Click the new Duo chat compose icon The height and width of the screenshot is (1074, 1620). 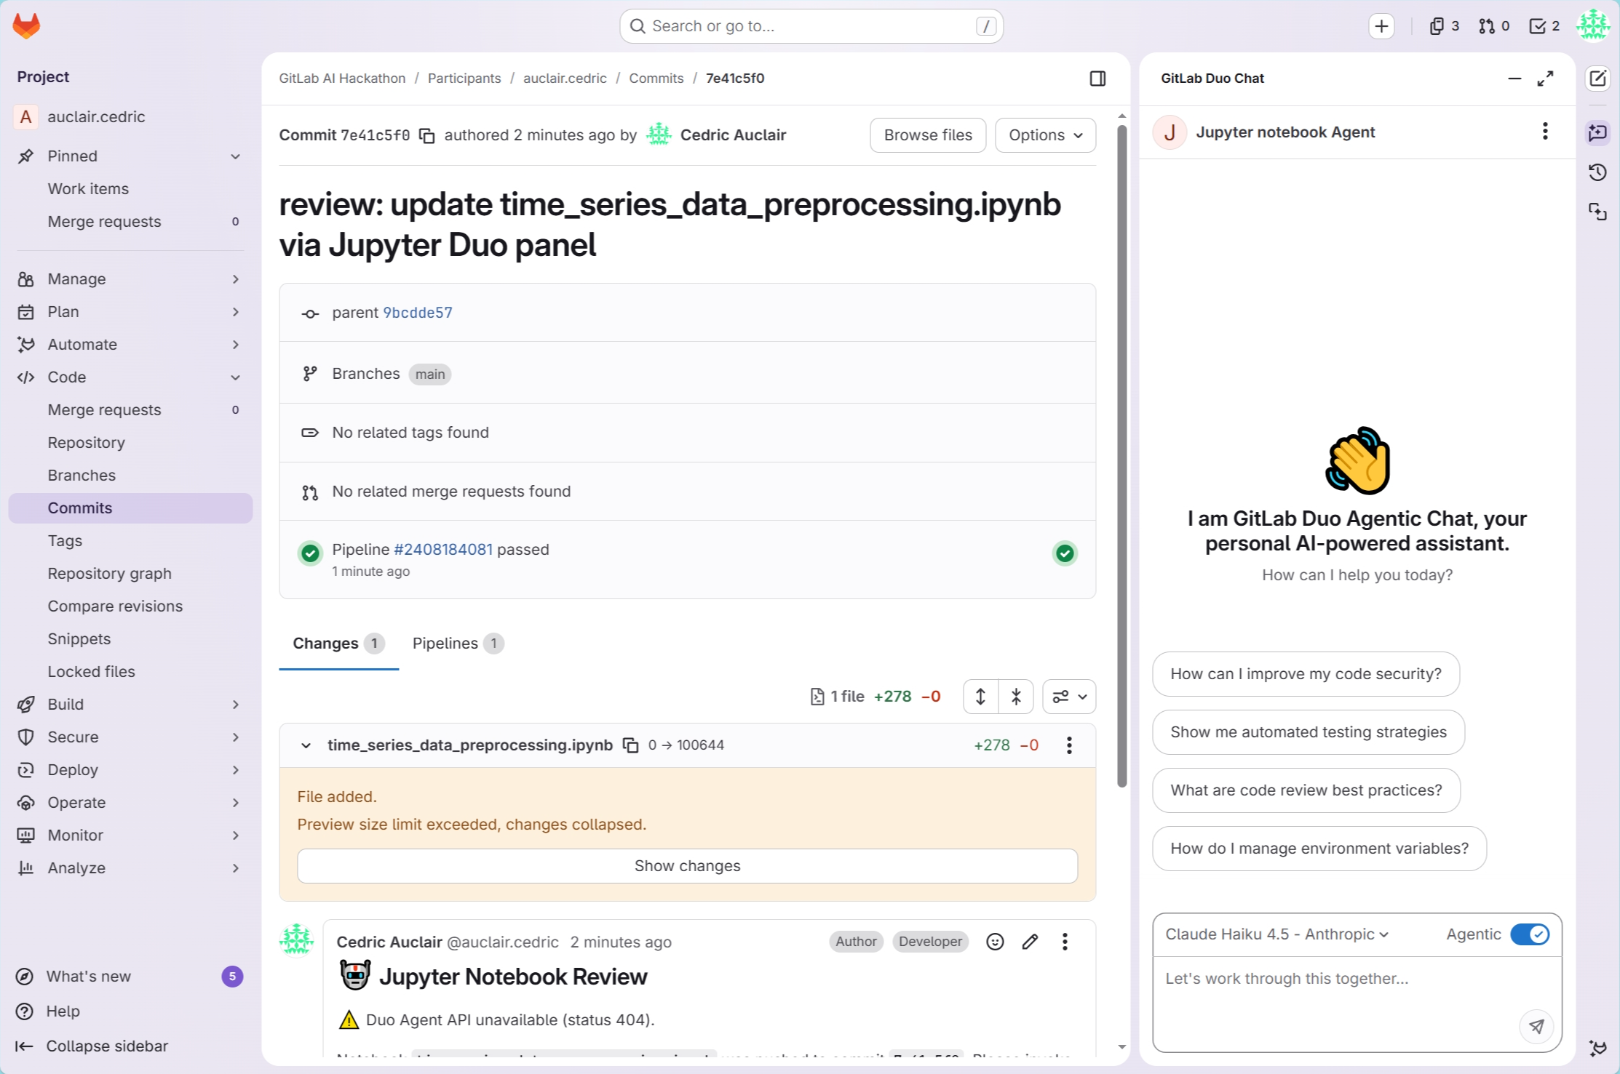tap(1597, 79)
